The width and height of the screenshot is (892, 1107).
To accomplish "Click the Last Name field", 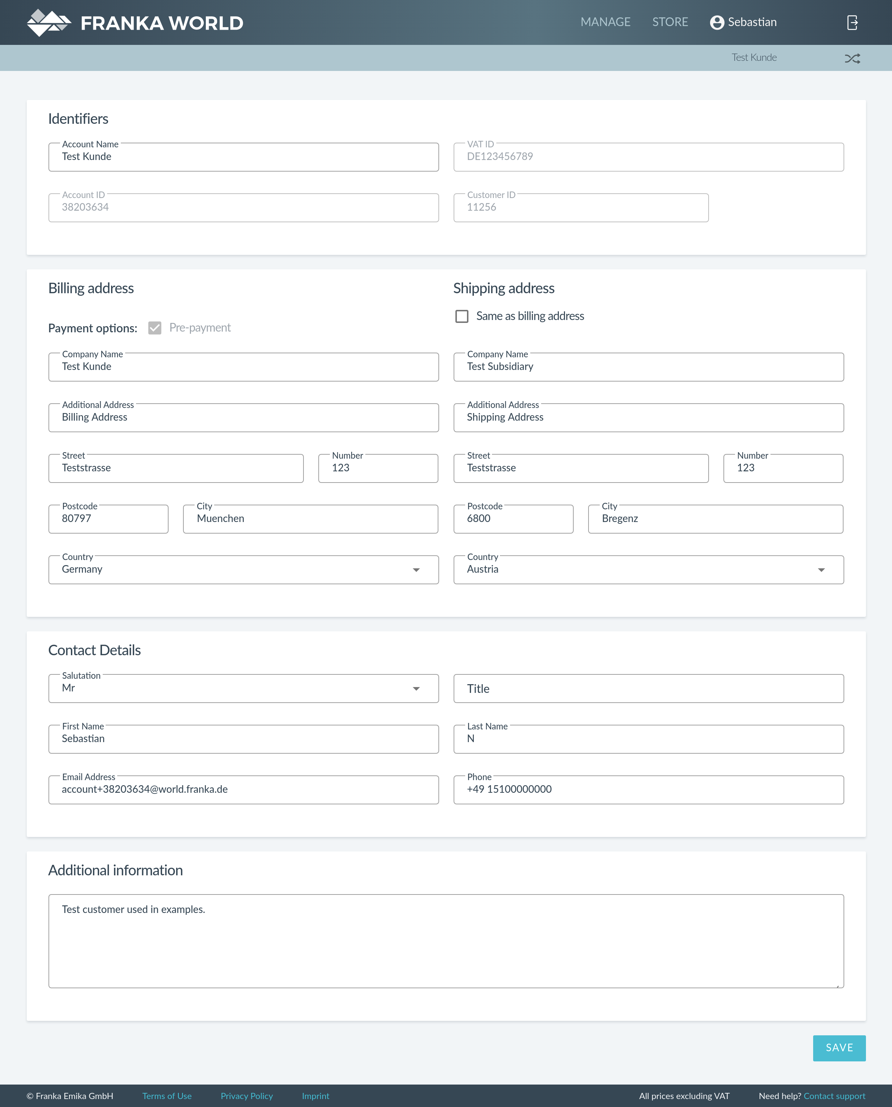I will tap(649, 739).
